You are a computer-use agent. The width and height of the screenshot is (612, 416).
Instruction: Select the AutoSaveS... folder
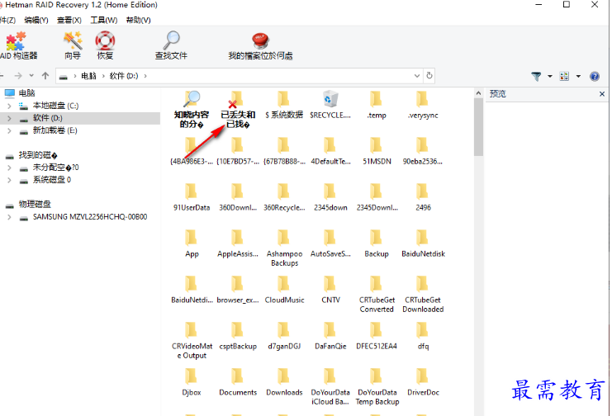click(x=330, y=243)
